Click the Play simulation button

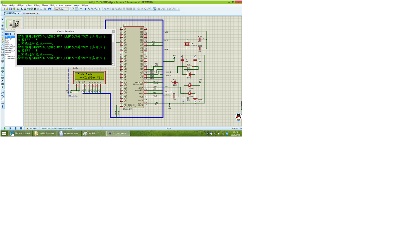pos(5,128)
